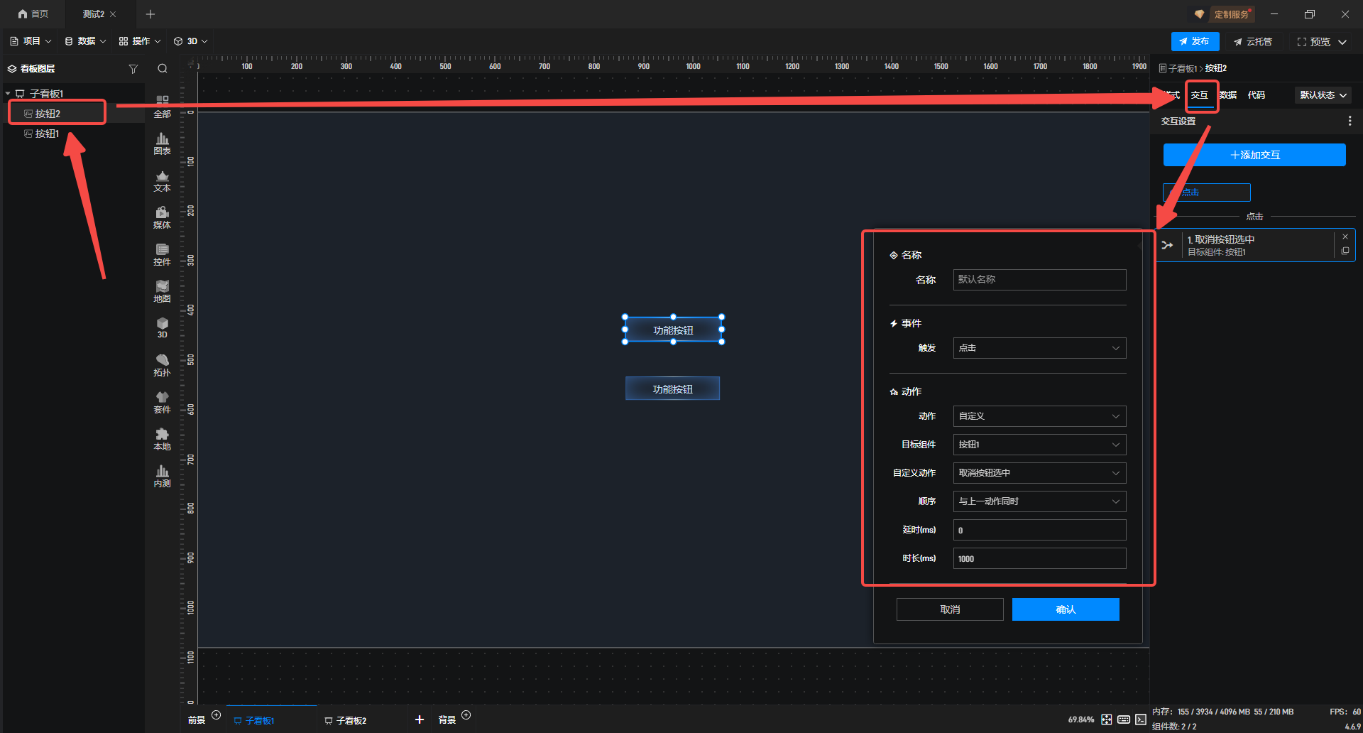Open the 文本 text components
Viewport: 1363px width, 733px height.
click(x=162, y=180)
